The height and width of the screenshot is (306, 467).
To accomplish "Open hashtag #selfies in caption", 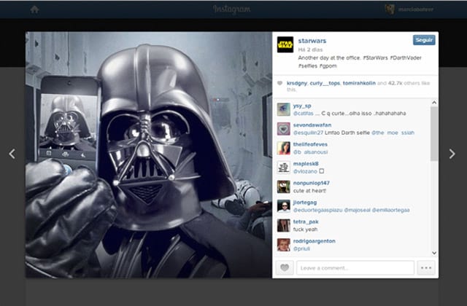I will tap(308, 66).
